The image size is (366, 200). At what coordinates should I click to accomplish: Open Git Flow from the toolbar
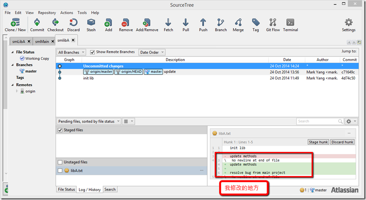[273, 25]
